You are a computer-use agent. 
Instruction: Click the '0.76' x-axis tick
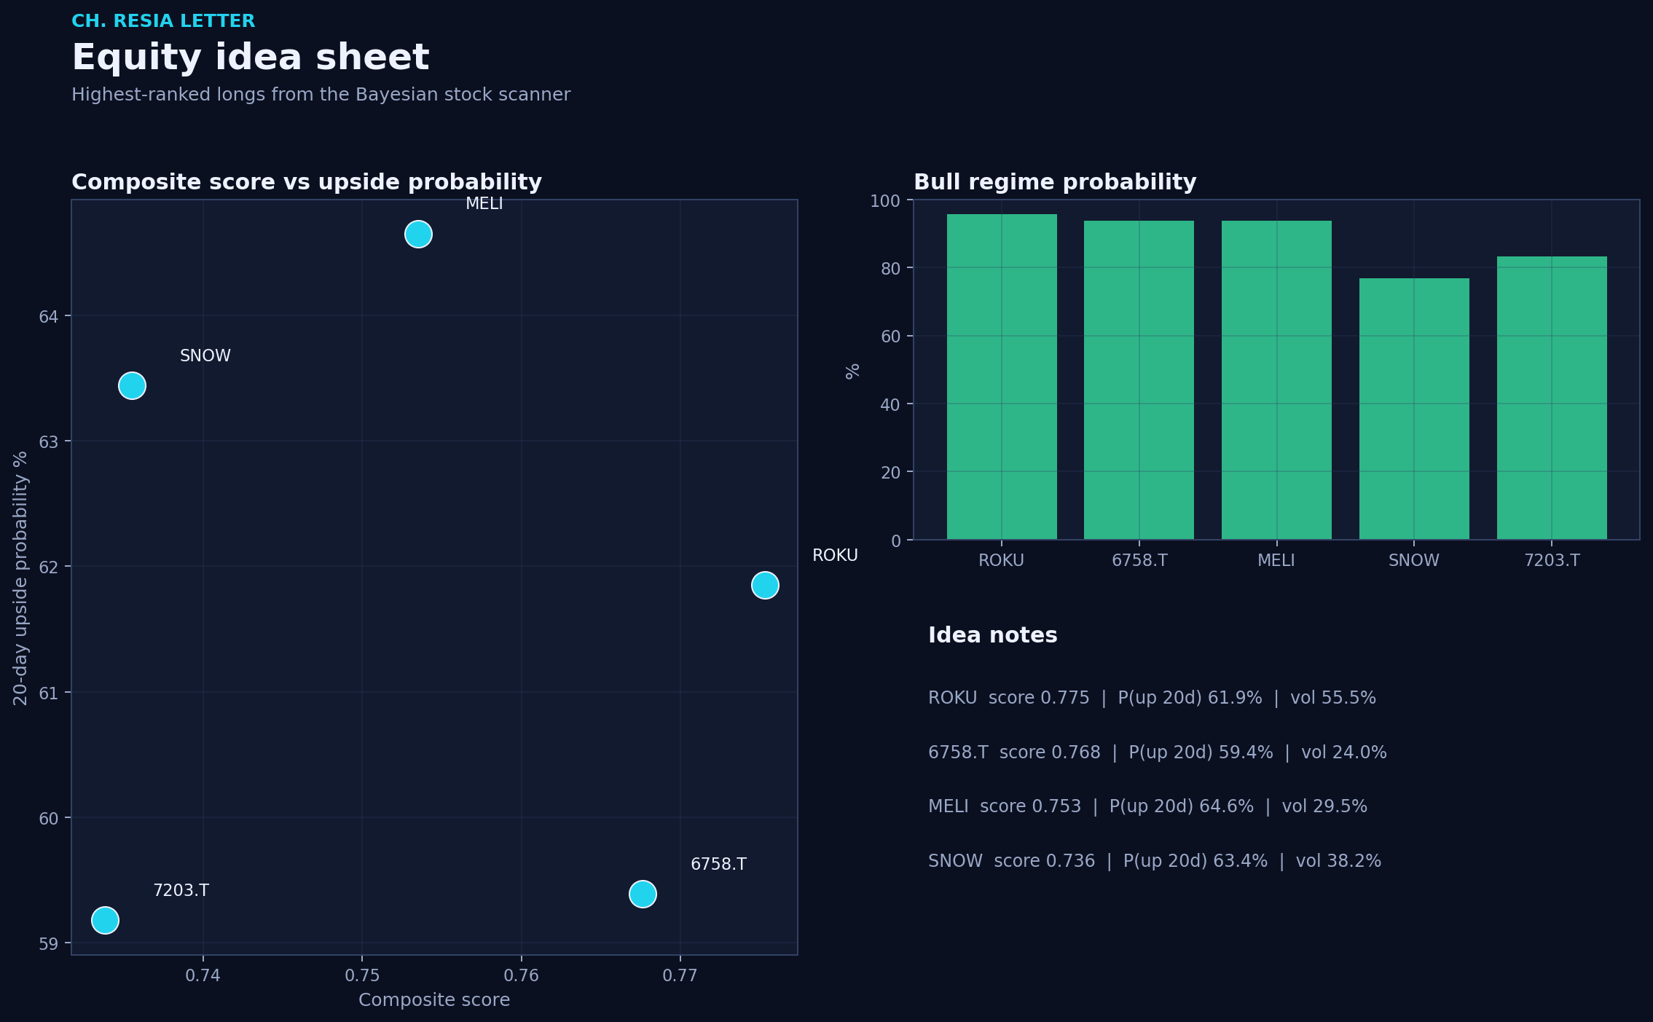coord(521,975)
